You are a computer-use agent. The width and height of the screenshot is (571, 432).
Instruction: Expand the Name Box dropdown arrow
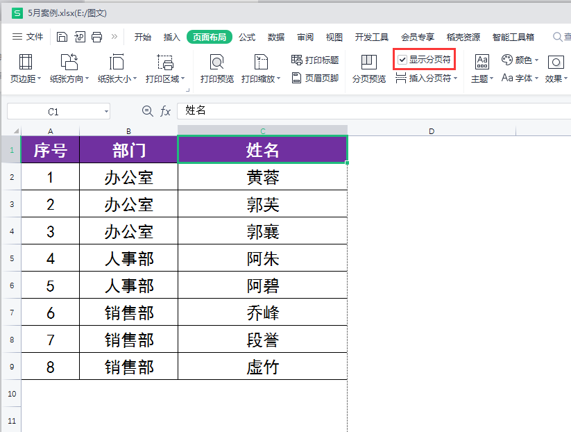coord(105,111)
